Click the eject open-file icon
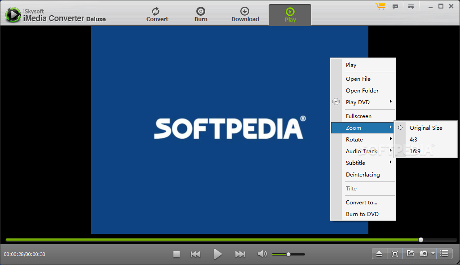 click(379, 254)
